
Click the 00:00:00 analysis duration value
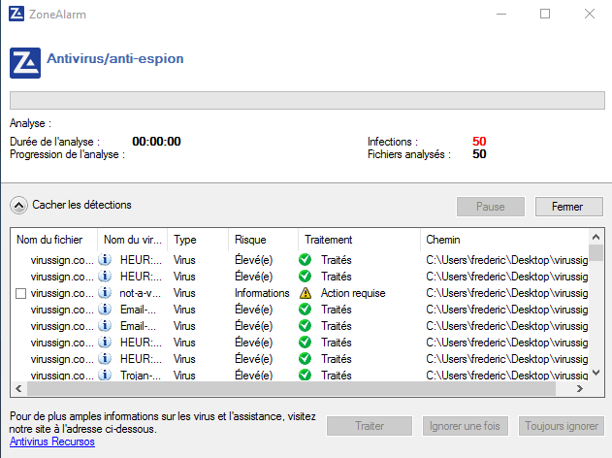click(156, 142)
